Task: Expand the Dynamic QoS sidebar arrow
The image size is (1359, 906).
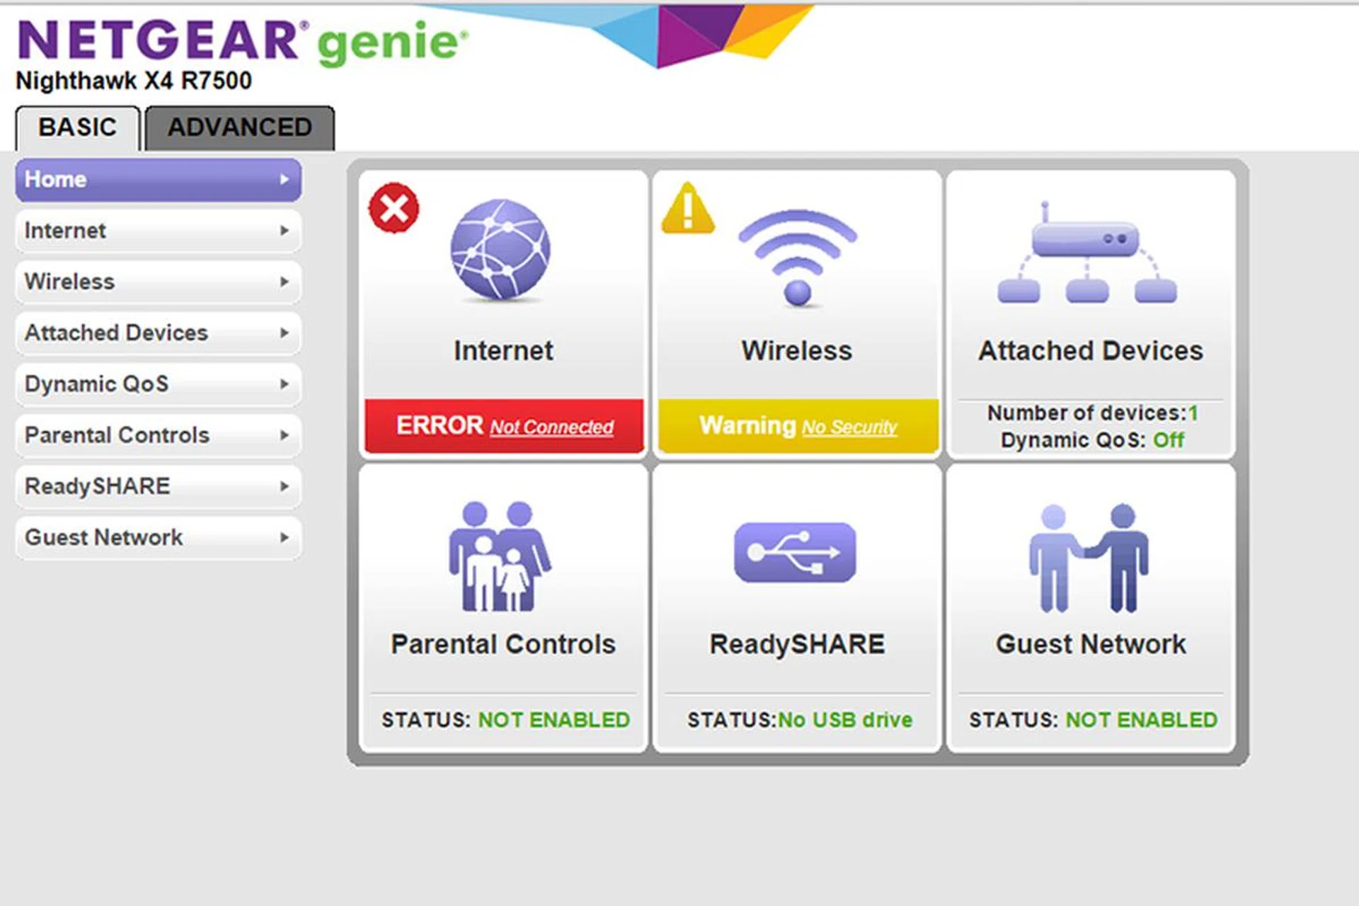Action: click(285, 384)
